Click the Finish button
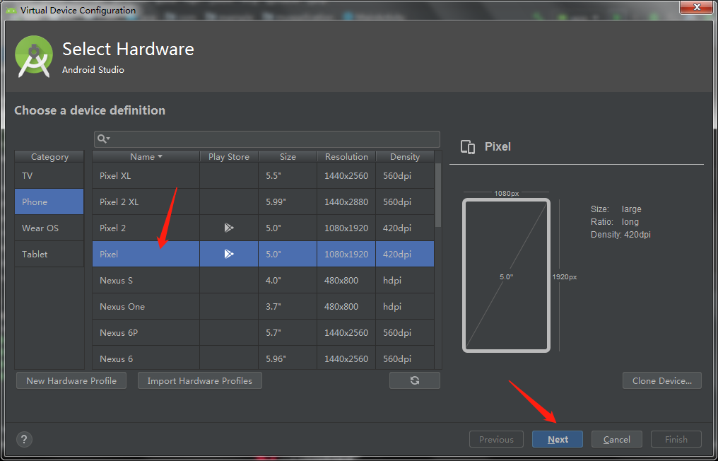The height and width of the screenshot is (461, 718). point(676,439)
